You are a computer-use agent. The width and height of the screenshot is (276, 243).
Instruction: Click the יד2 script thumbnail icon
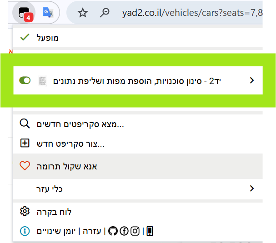(x=42, y=81)
